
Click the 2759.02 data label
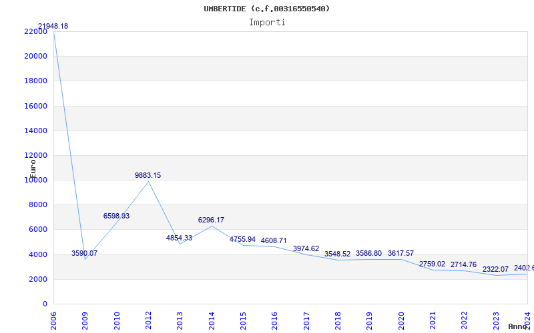point(432,264)
